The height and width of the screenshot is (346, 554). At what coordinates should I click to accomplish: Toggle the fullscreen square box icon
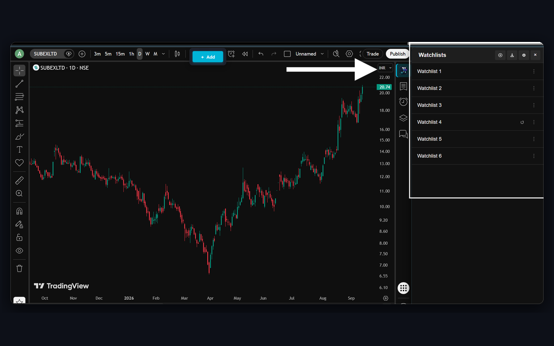(287, 54)
